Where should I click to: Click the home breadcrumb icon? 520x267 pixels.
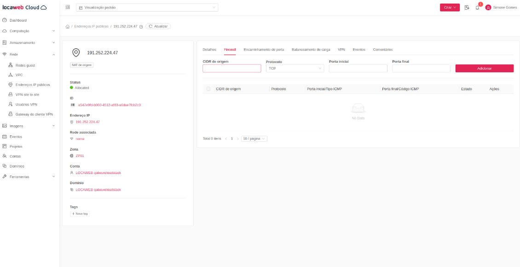point(68,27)
